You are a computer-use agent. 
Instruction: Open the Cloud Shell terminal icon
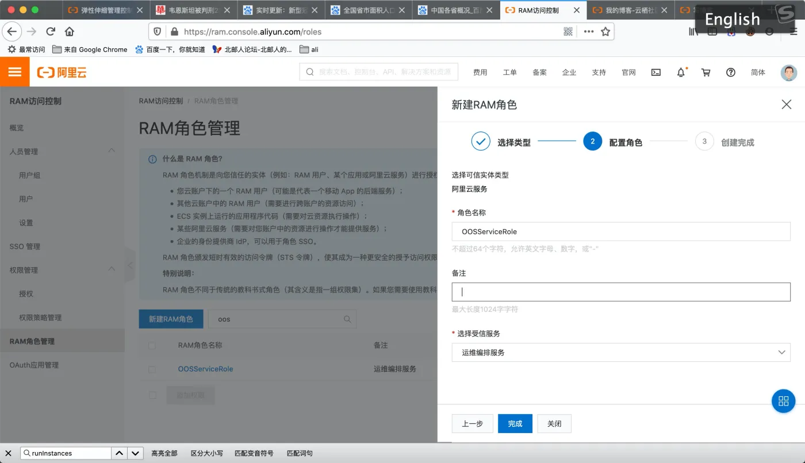[655, 72]
